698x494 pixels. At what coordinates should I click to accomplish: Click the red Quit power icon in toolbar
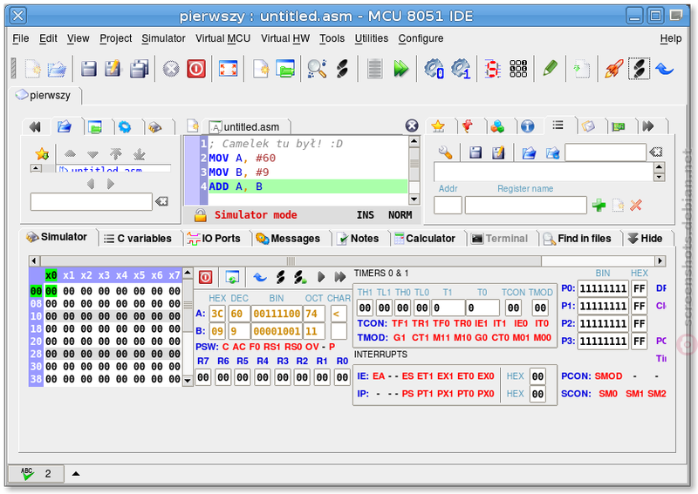(x=195, y=69)
